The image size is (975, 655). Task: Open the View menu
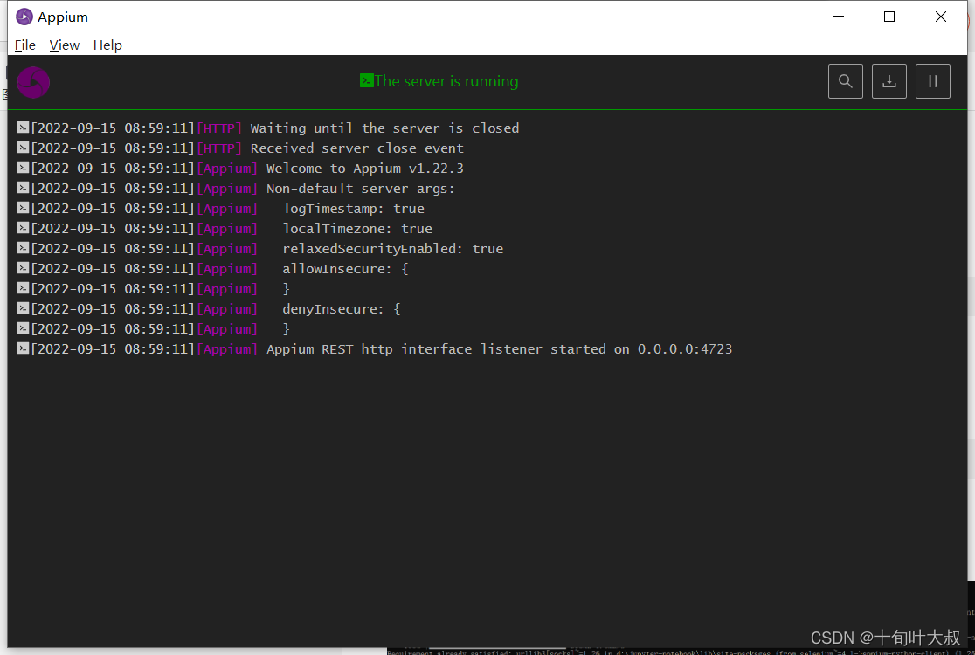click(64, 45)
